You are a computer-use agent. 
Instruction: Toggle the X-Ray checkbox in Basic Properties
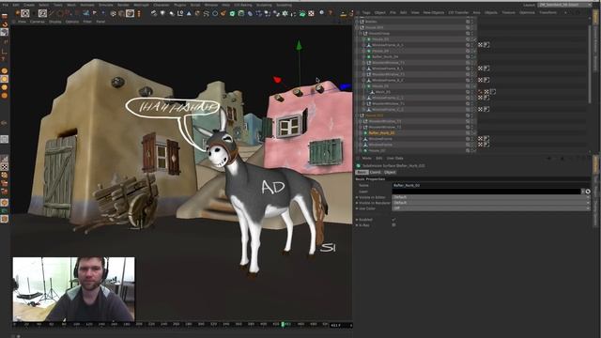393,225
